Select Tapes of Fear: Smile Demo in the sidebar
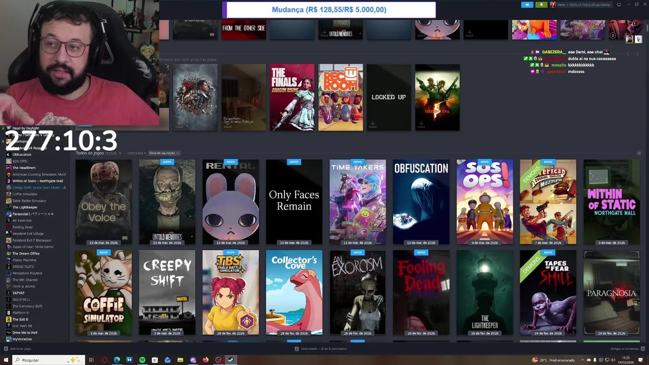The height and width of the screenshot is (365, 649). (x=32, y=247)
